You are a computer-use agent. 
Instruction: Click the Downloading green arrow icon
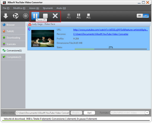click(x=4, y=37)
